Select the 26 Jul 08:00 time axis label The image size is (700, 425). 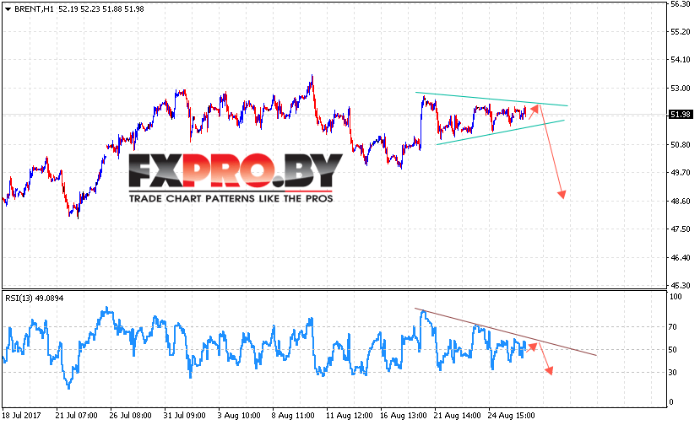[x=130, y=415]
